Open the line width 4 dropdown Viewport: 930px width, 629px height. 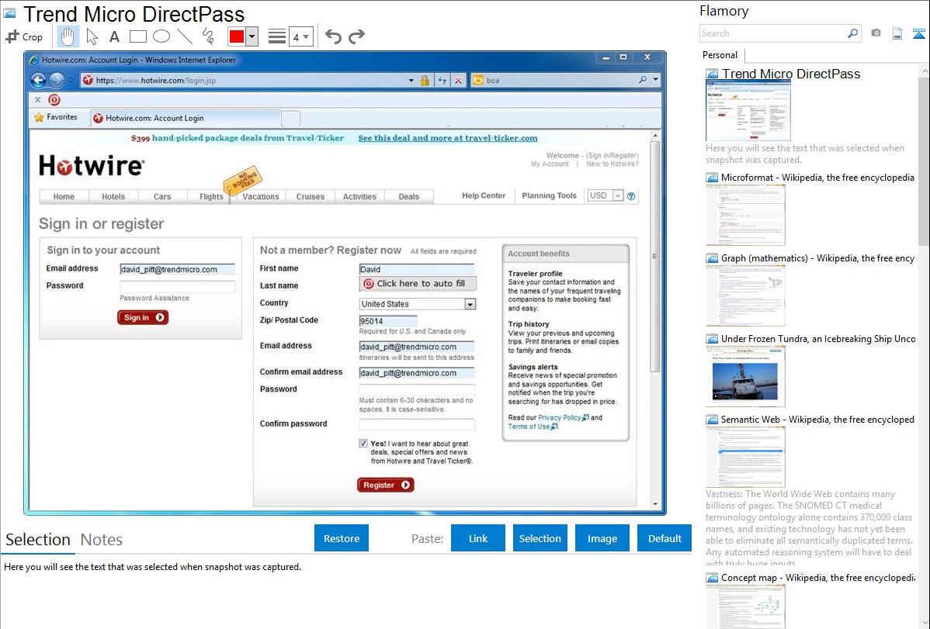pyautogui.click(x=301, y=36)
